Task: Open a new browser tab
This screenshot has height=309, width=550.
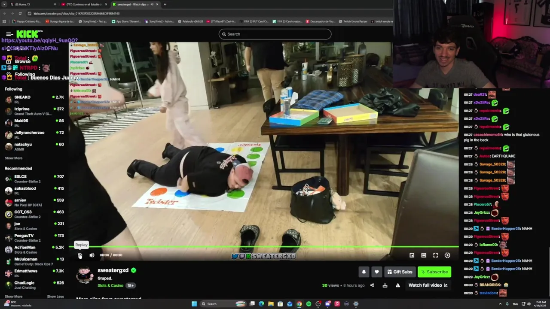Action: [165, 4]
